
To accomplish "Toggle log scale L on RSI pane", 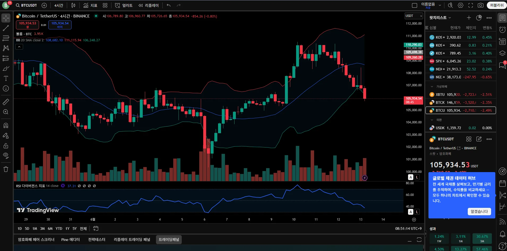I will click(x=417, y=212).
